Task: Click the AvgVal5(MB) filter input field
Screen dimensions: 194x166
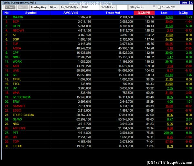Action: [x=90, y=7]
